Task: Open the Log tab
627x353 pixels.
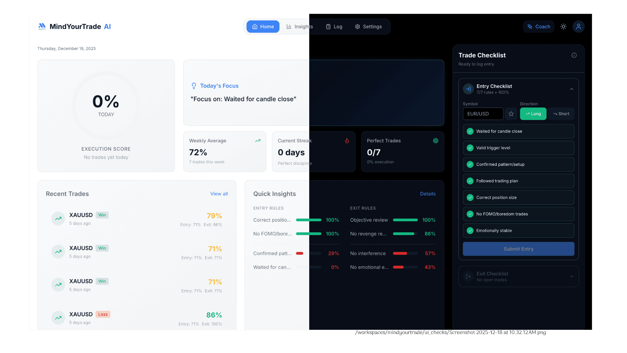Action: pos(334,26)
